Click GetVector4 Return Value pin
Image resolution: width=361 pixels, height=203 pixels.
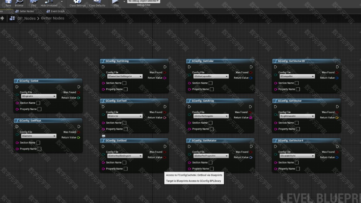point(337,157)
